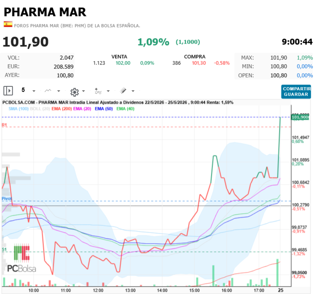Click the COMPRA volume 386
315x294 pixels.
pos(177,63)
